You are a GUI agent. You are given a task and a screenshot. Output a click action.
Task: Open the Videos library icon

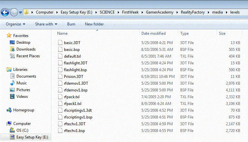[x=13, y=97]
